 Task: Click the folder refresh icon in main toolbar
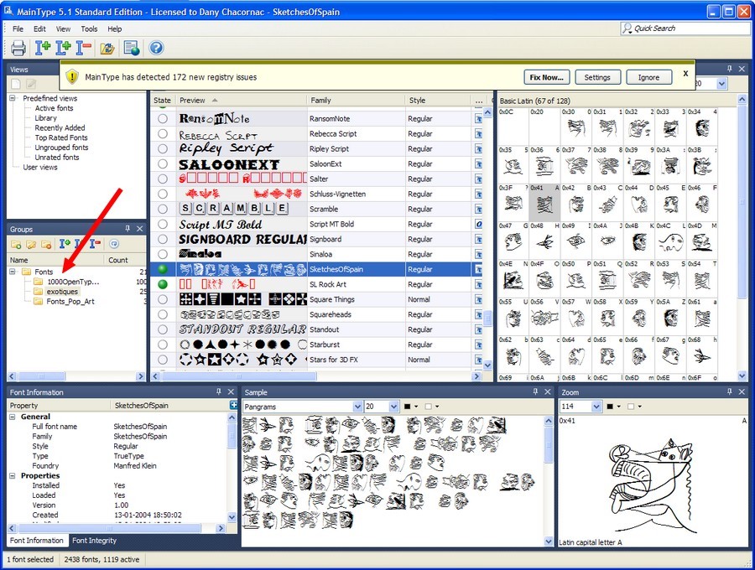pos(107,48)
